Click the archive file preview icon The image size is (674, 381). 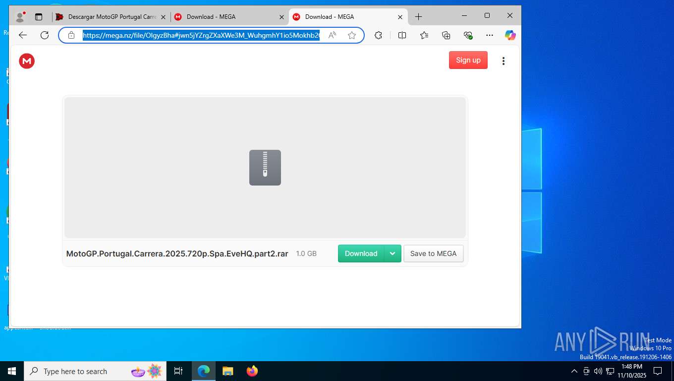[265, 168]
